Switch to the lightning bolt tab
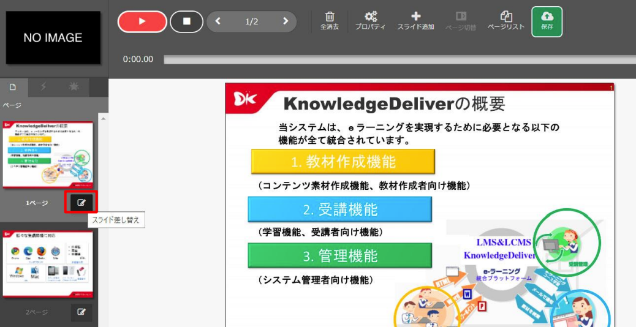The height and width of the screenshot is (327, 636). coord(43,87)
